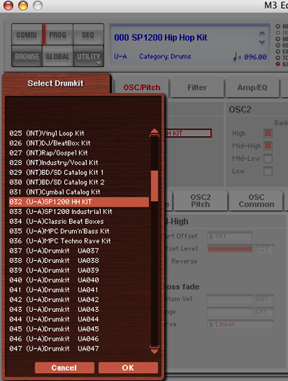Click the drumkit list scrollbar thumb
Viewport: 288px width, 381px height.
(155, 186)
